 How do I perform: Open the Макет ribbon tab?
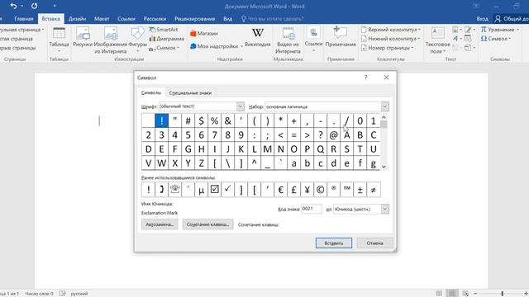click(x=102, y=19)
